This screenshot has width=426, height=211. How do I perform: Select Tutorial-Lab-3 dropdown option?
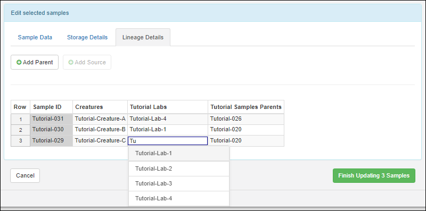pyautogui.click(x=179, y=183)
